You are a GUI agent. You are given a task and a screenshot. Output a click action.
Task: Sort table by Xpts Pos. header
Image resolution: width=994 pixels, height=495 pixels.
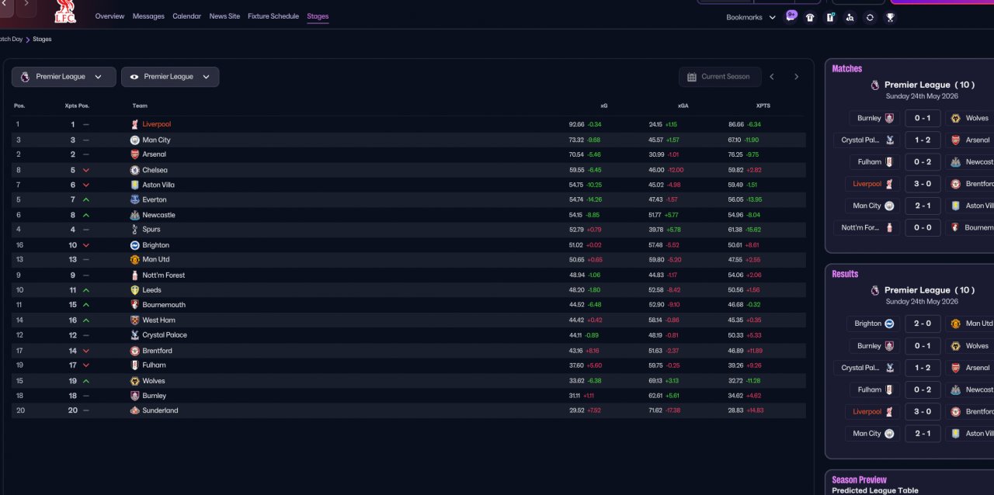click(x=77, y=106)
